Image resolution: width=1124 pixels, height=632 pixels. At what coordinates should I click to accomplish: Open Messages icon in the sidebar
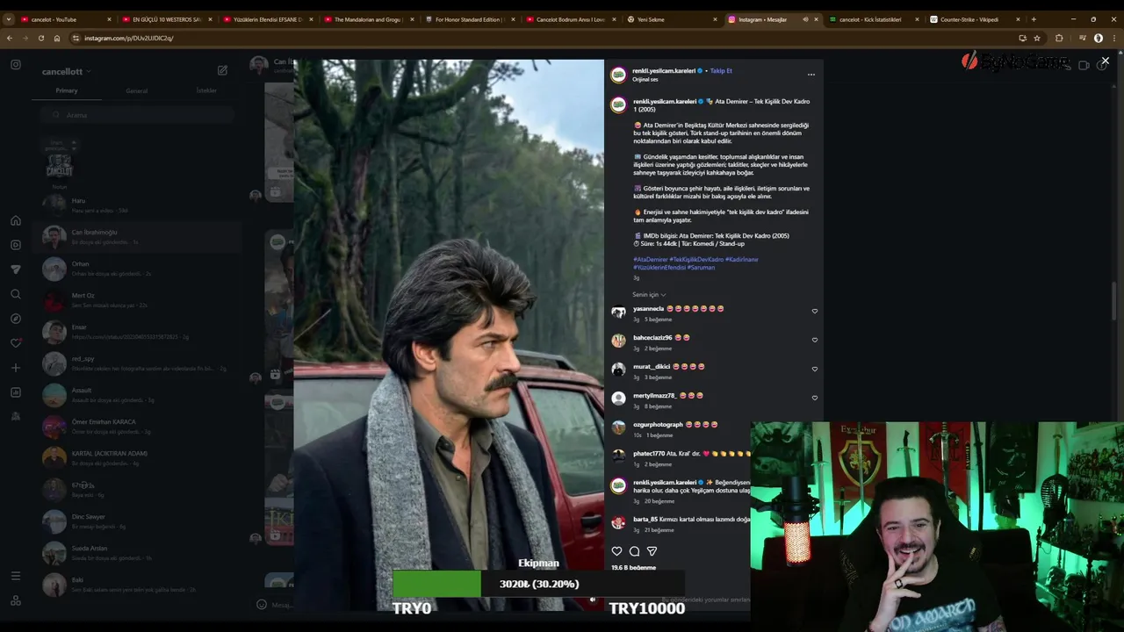tap(16, 269)
